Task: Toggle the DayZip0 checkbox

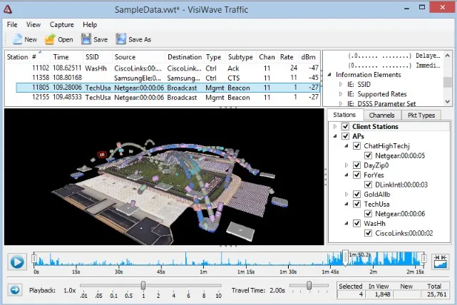Action: [356, 165]
